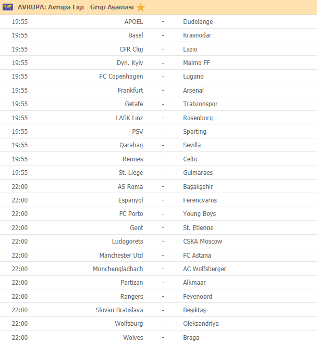Click on Beşiktaş team name

click(x=194, y=310)
